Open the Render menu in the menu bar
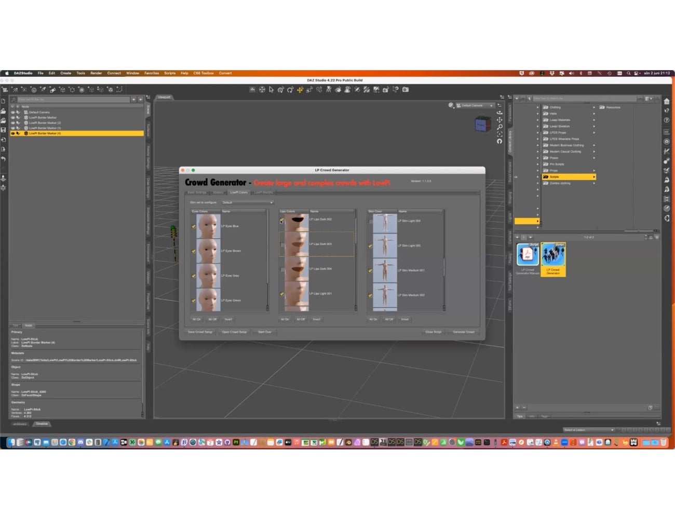The image size is (675, 519). [96, 73]
